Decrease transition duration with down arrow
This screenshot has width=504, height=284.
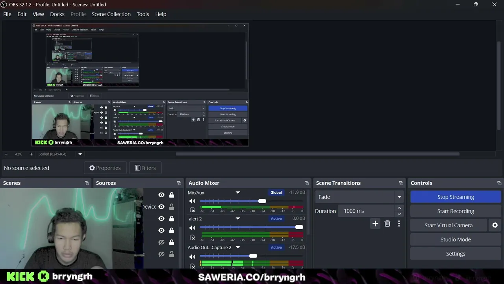(x=399, y=214)
